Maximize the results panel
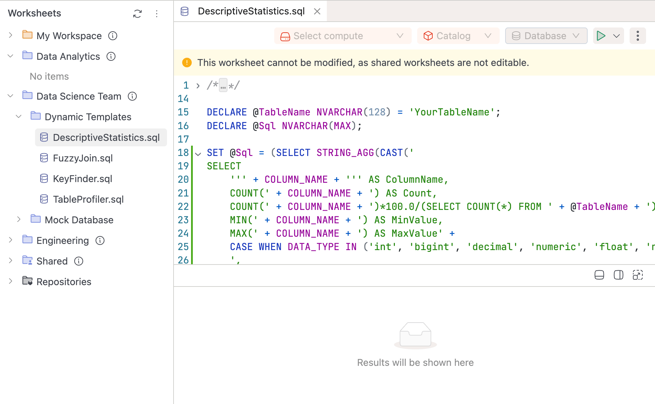 [x=638, y=275]
